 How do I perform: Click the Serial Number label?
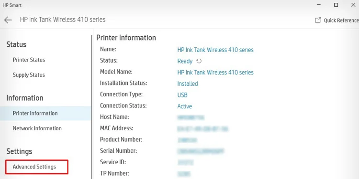coord(118,151)
